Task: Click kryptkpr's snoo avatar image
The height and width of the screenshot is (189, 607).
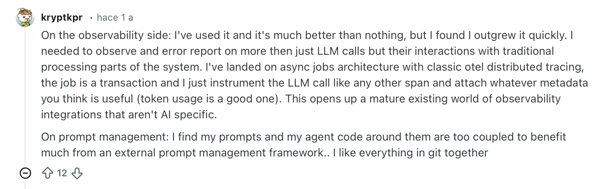Action: click(25, 17)
